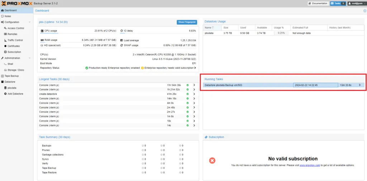Open details of the 14m 16s console task
367x181 pixels.
[x=194, y=99]
